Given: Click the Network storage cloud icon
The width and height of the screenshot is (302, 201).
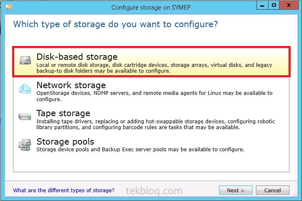Looking at the screenshot, I should coord(25,89).
